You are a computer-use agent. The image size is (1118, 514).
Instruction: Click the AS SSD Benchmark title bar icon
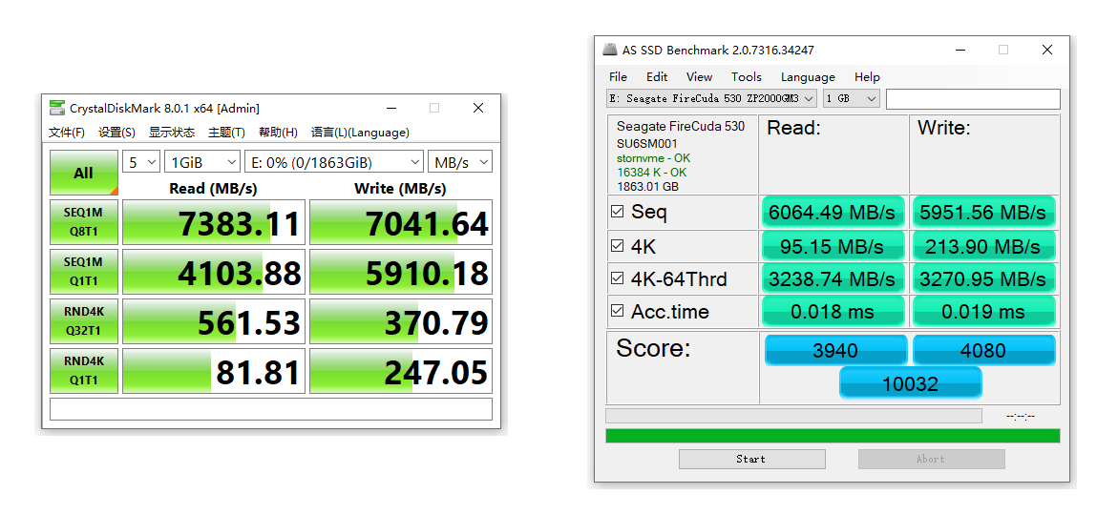(x=610, y=50)
